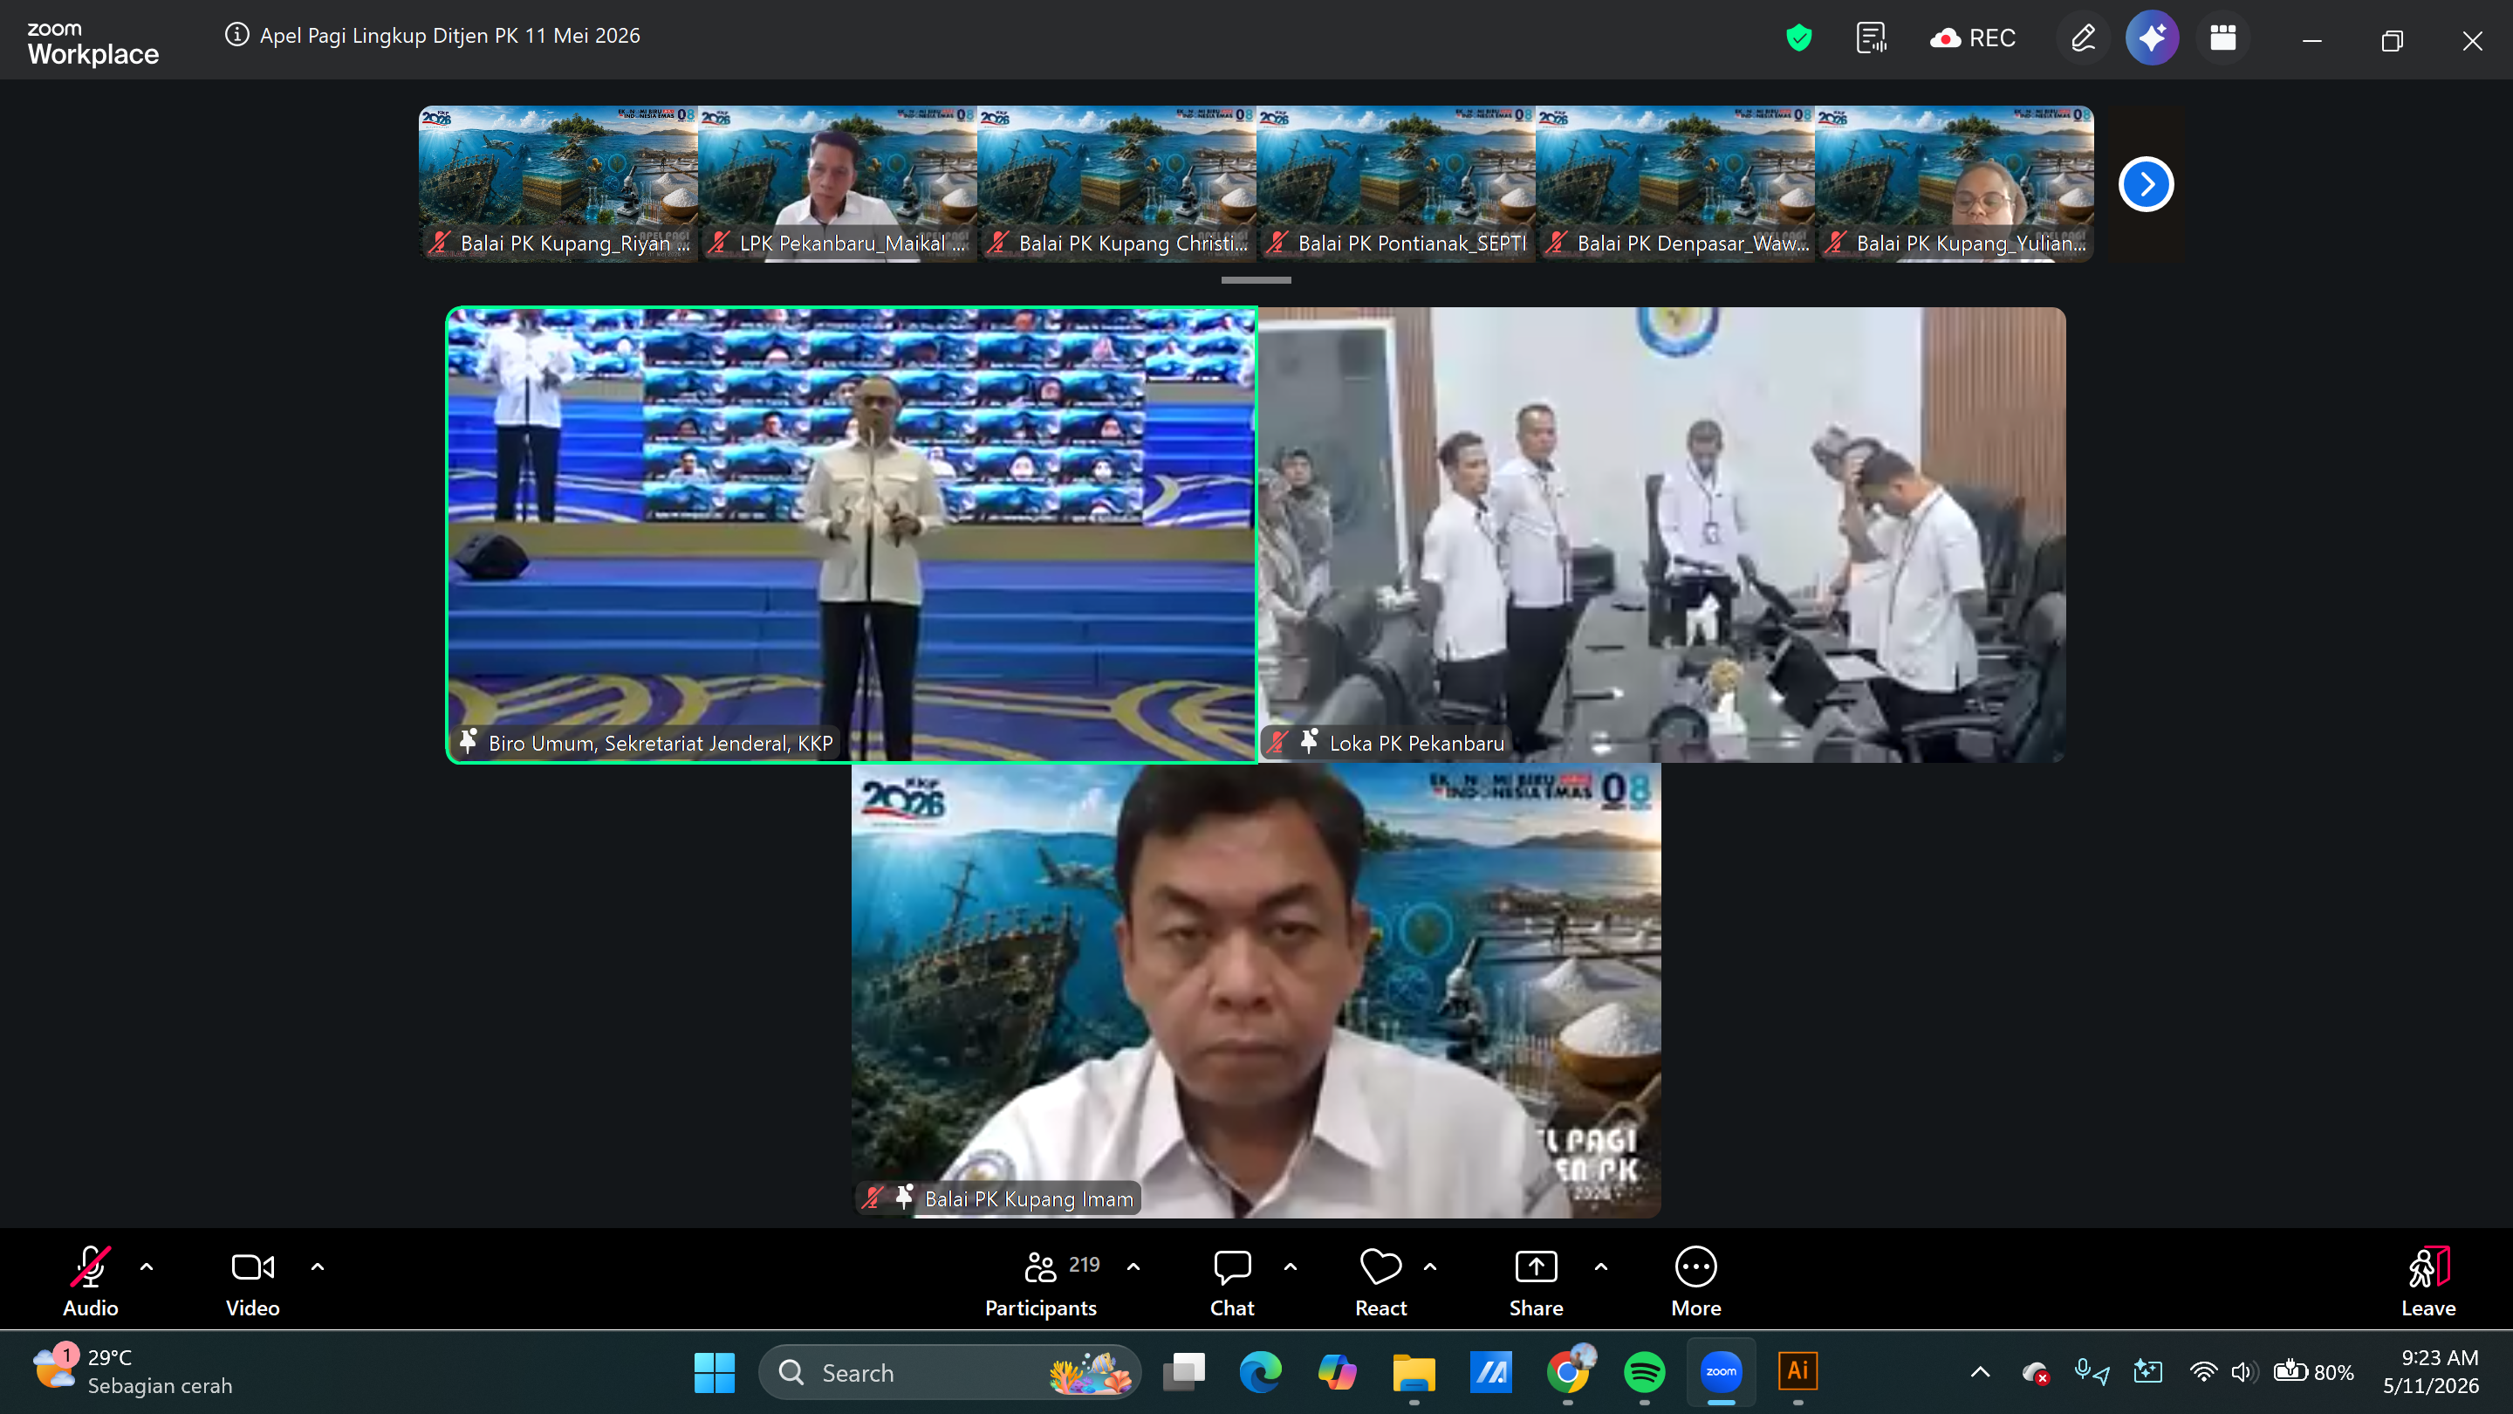
Task: Leave the meeting
Action: point(2428,1282)
